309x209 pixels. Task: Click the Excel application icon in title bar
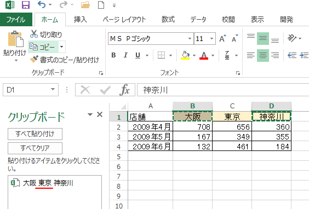pos(10,5)
